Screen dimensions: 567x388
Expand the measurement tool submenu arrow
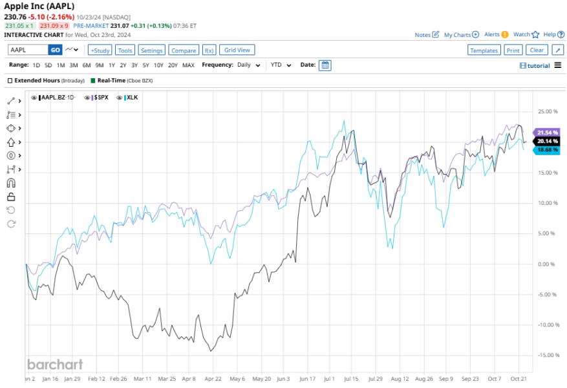(x=19, y=169)
